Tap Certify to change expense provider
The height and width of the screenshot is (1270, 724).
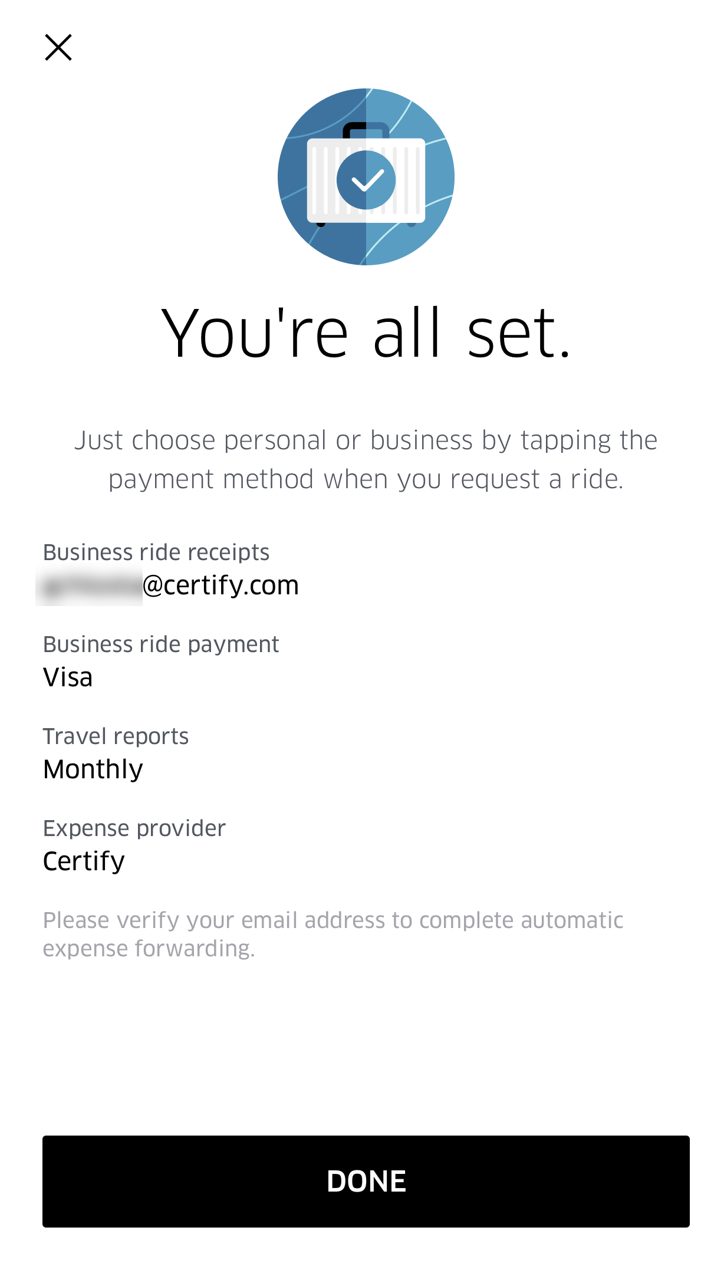click(84, 860)
